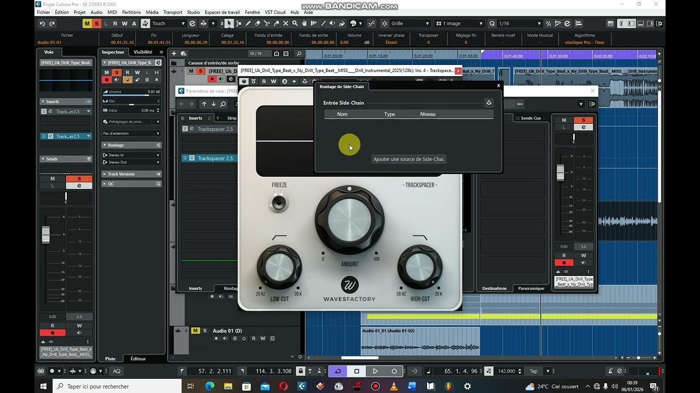Open the Panoramique tab in channel settings
This screenshot has width=700, height=393.
[531, 288]
